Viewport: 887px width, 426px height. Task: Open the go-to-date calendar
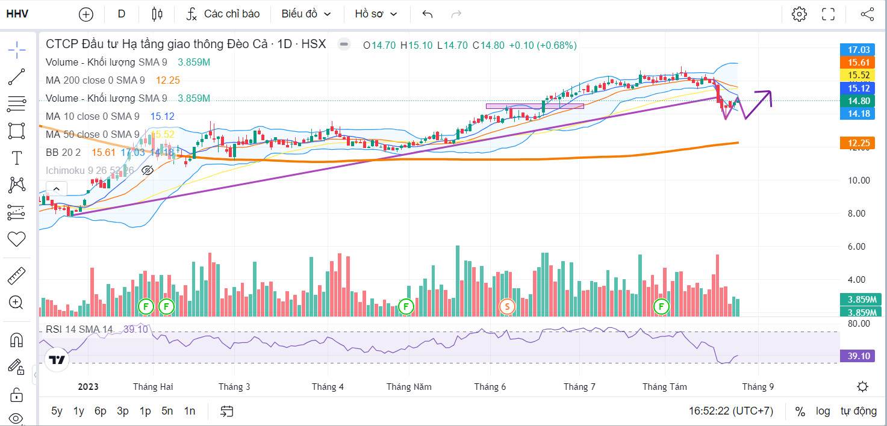click(x=226, y=412)
